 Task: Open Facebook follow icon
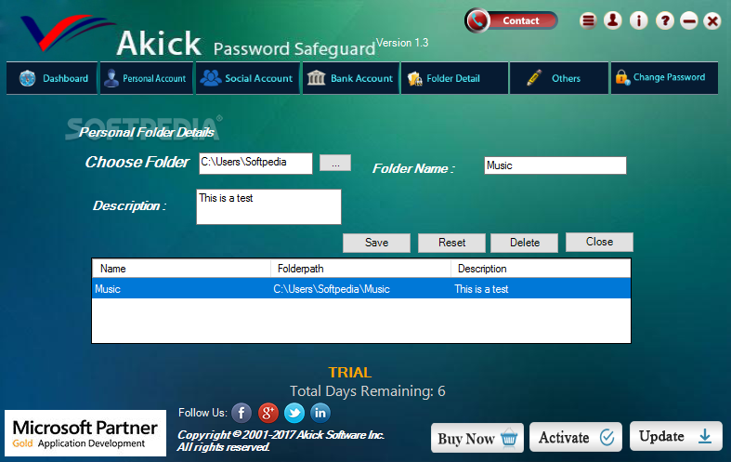[241, 413]
